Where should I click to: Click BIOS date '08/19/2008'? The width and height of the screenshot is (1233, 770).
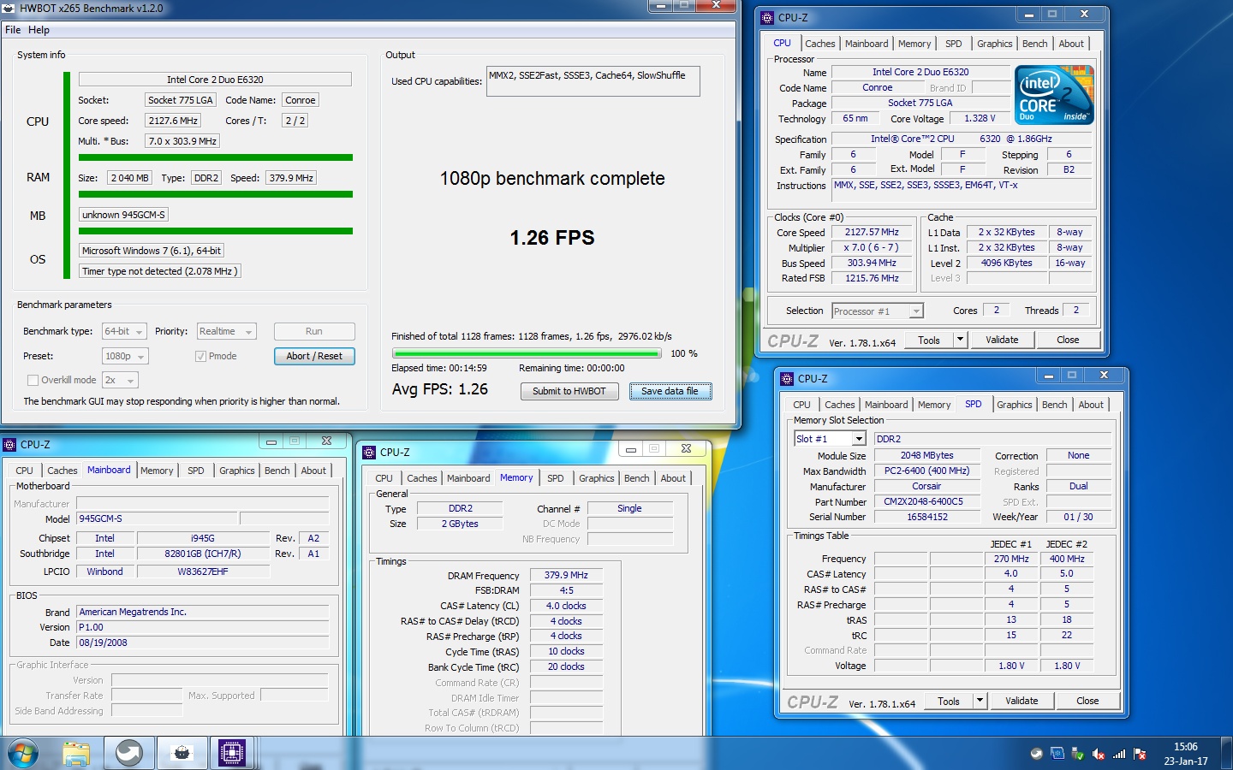[x=203, y=643]
